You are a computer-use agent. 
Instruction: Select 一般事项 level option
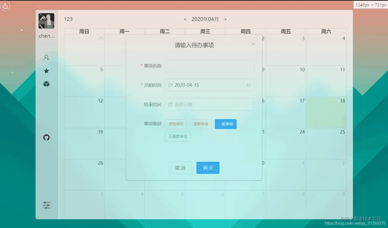click(226, 124)
